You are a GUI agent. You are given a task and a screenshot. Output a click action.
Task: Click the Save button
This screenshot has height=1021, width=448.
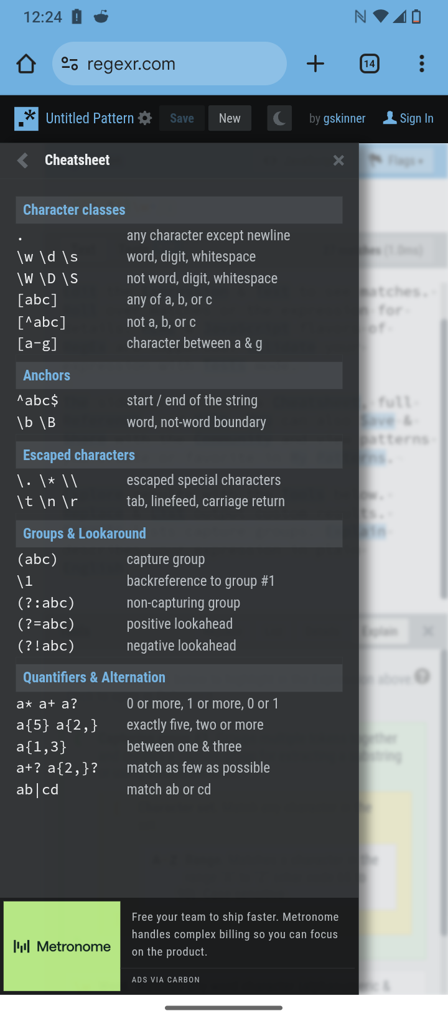[x=182, y=118]
